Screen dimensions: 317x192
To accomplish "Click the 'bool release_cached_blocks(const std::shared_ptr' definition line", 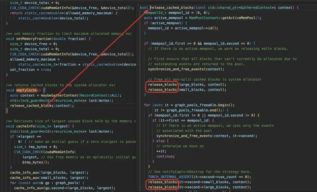I will [x=219, y=8].
